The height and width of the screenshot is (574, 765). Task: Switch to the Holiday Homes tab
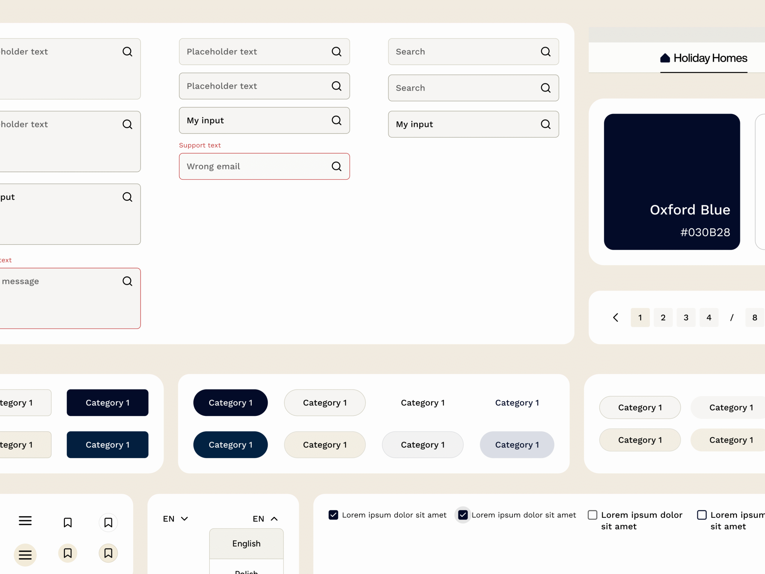tap(704, 58)
